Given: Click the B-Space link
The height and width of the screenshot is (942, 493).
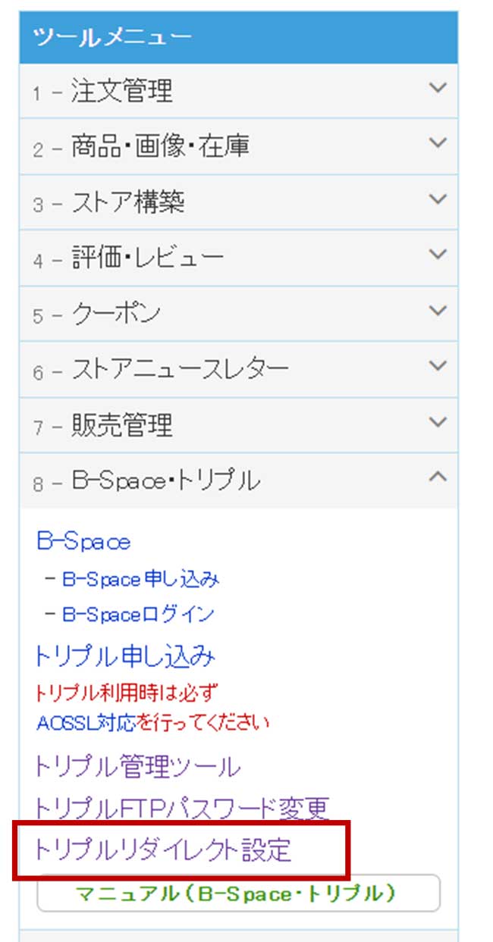Looking at the screenshot, I should [83, 542].
